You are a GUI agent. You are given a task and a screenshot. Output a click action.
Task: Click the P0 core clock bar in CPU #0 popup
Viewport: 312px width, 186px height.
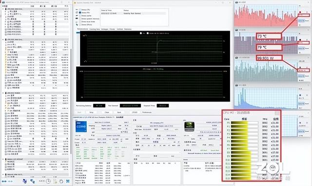(x=245, y=123)
